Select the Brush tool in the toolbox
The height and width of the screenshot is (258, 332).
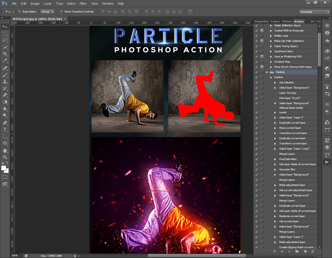(x=5, y=75)
